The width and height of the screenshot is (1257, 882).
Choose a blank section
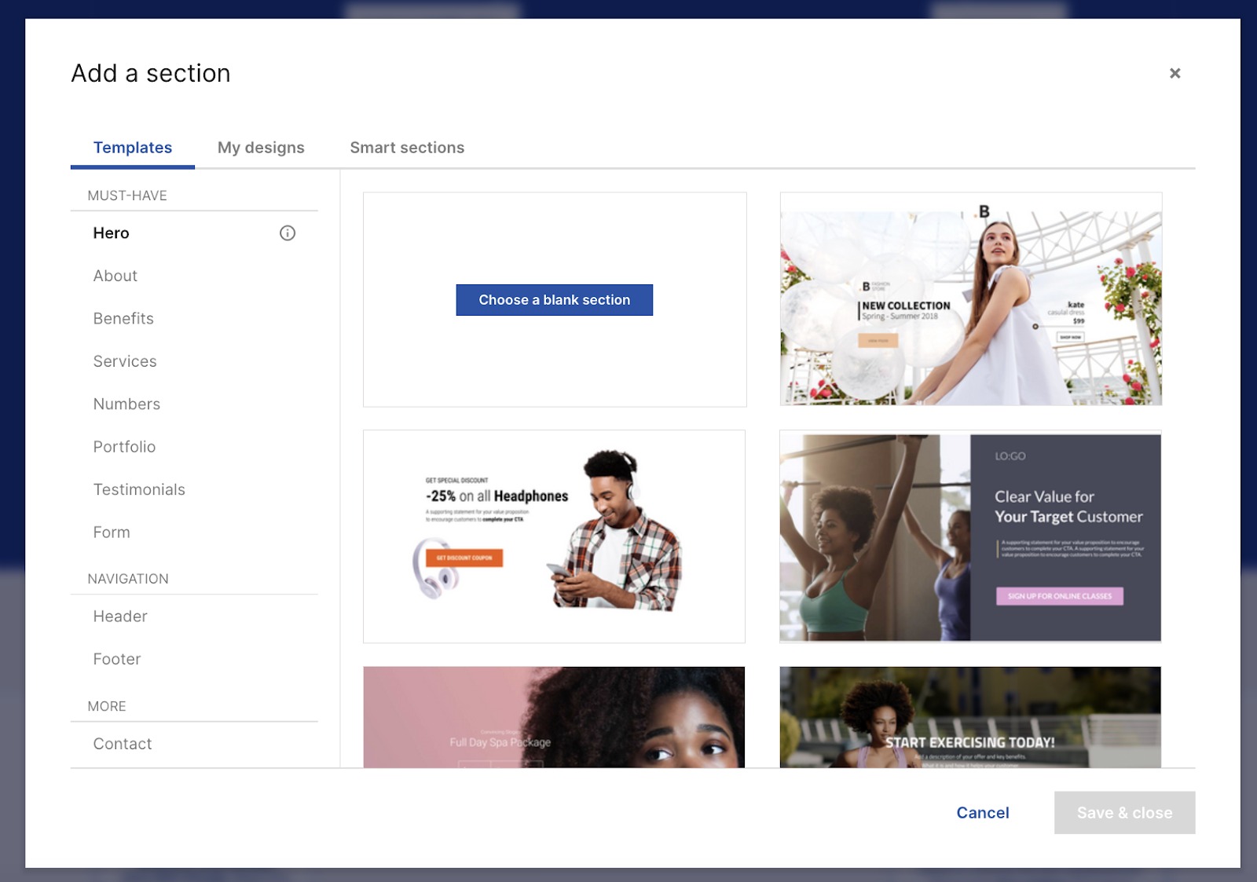tap(554, 299)
